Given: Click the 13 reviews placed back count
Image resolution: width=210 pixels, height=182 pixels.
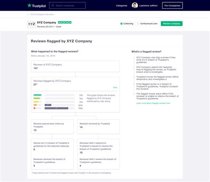Looking at the screenshot, I should pos(35,130).
